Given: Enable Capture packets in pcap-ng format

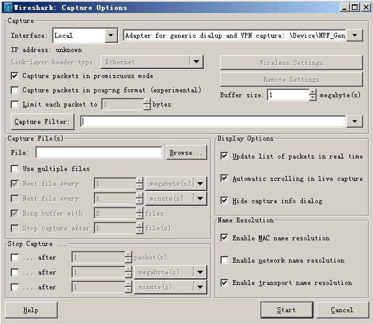Looking at the screenshot, I should [x=15, y=90].
